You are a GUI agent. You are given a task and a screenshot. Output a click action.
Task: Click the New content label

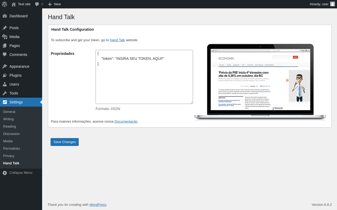[57, 4]
